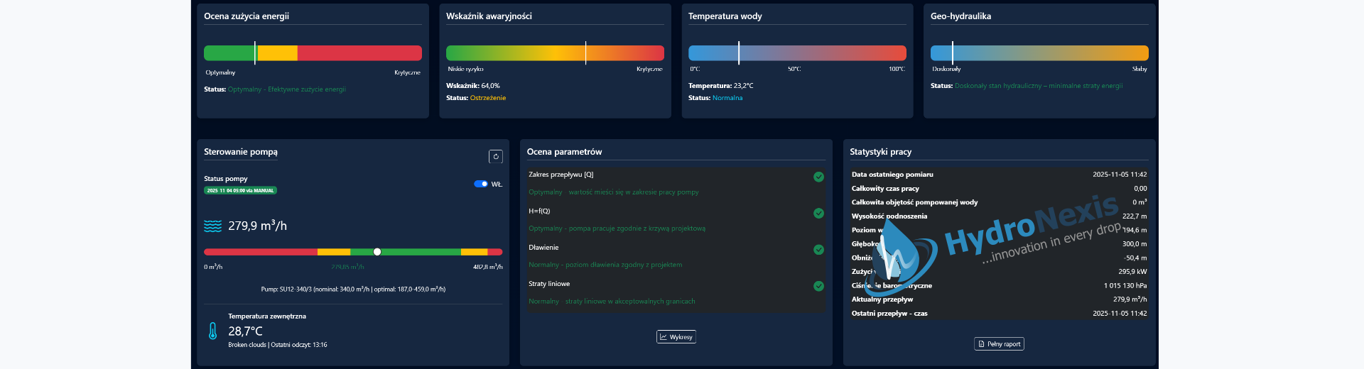This screenshot has height=369, width=1364.
Task: Click the marker on Ocena zużycia energii gauge
Action: (256, 53)
